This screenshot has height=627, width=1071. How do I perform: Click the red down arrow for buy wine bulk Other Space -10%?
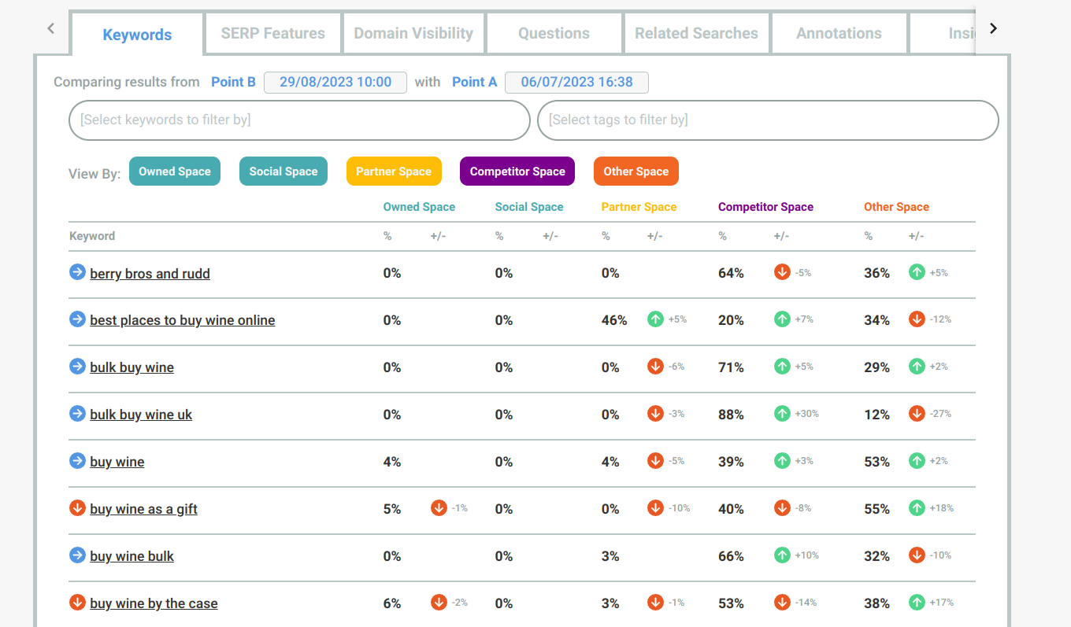(x=917, y=555)
